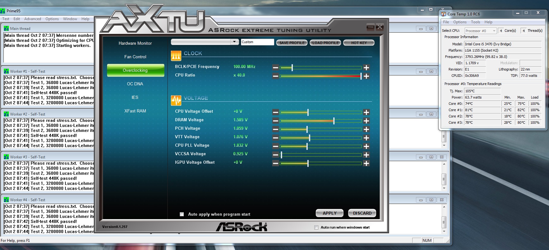Switch to Fan Control section

(x=135, y=57)
